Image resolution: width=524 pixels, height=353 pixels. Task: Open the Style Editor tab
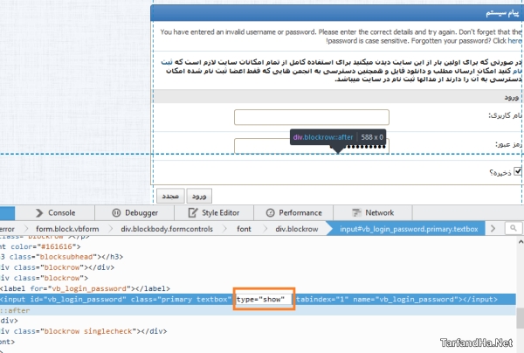tap(214, 213)
